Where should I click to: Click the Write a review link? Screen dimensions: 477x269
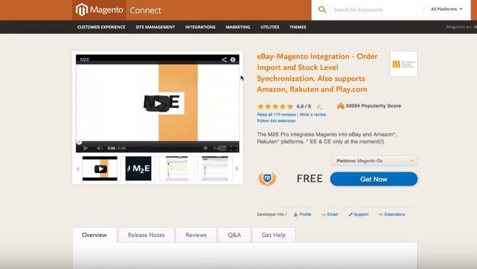tap(313, 115)
